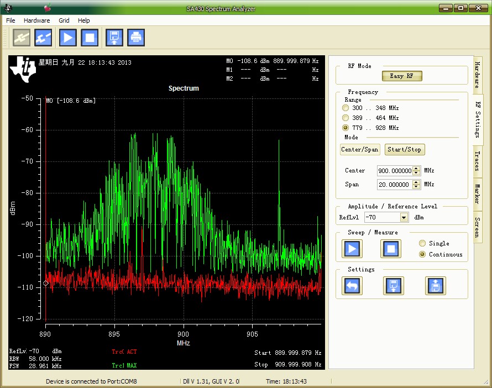
Task: Click the Easy RF button
Action: coord(402,76)
